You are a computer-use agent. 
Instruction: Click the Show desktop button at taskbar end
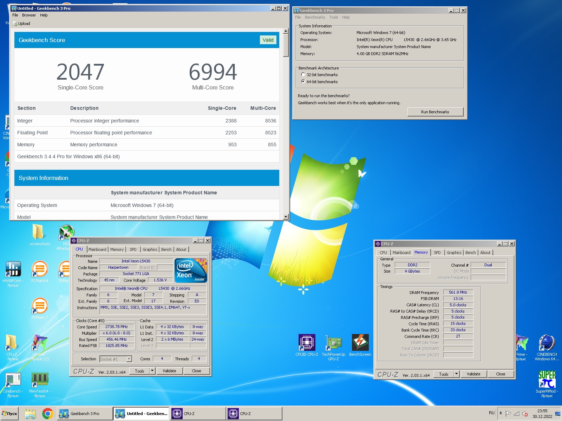(x=558, y=414)
